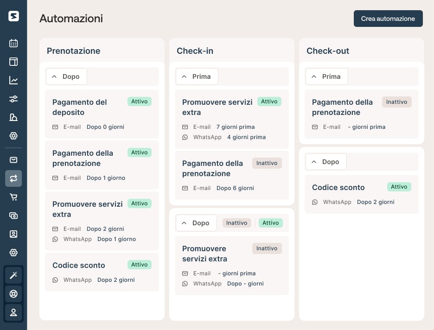Viewport: 434px width, 330px height.
Task: Click mail icon in Check-in Pagamento della prenotazione
Action: pyautogui.click(x=185, y=188)
